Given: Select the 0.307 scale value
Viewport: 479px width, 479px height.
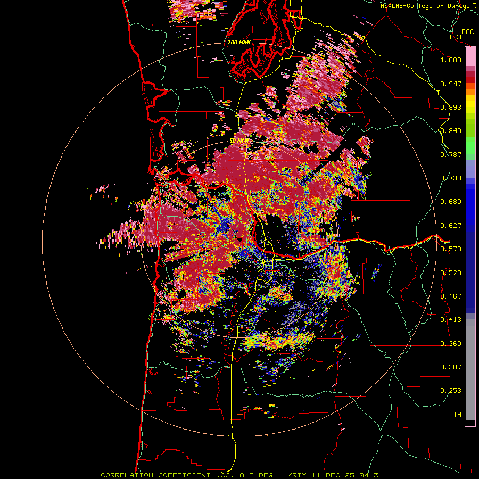Looking at the screenshot, I should 451,367.
